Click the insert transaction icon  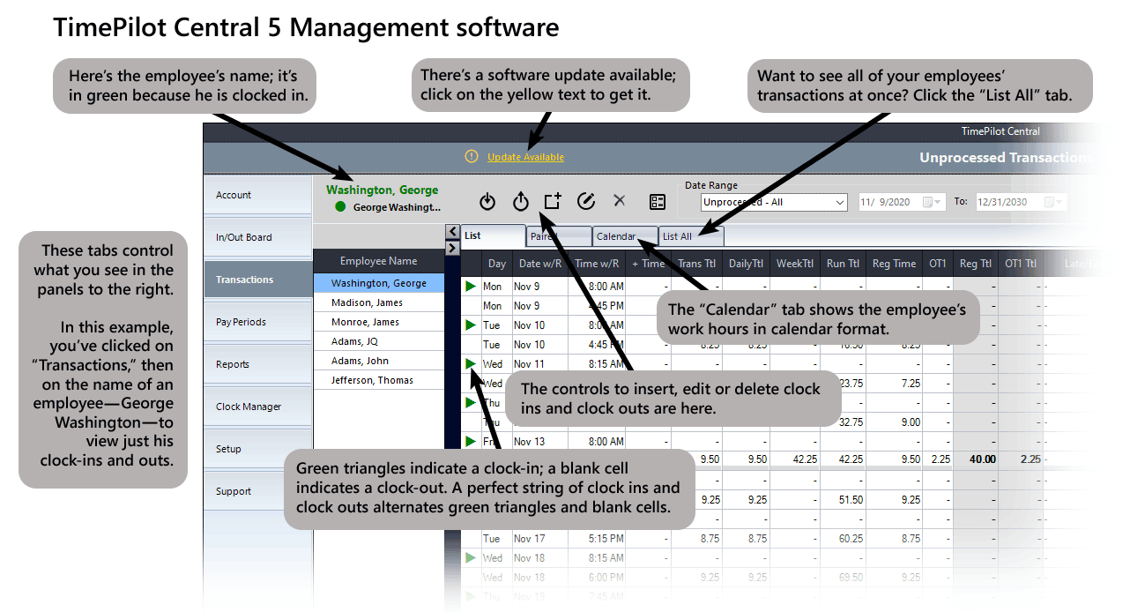pos(553,202)
